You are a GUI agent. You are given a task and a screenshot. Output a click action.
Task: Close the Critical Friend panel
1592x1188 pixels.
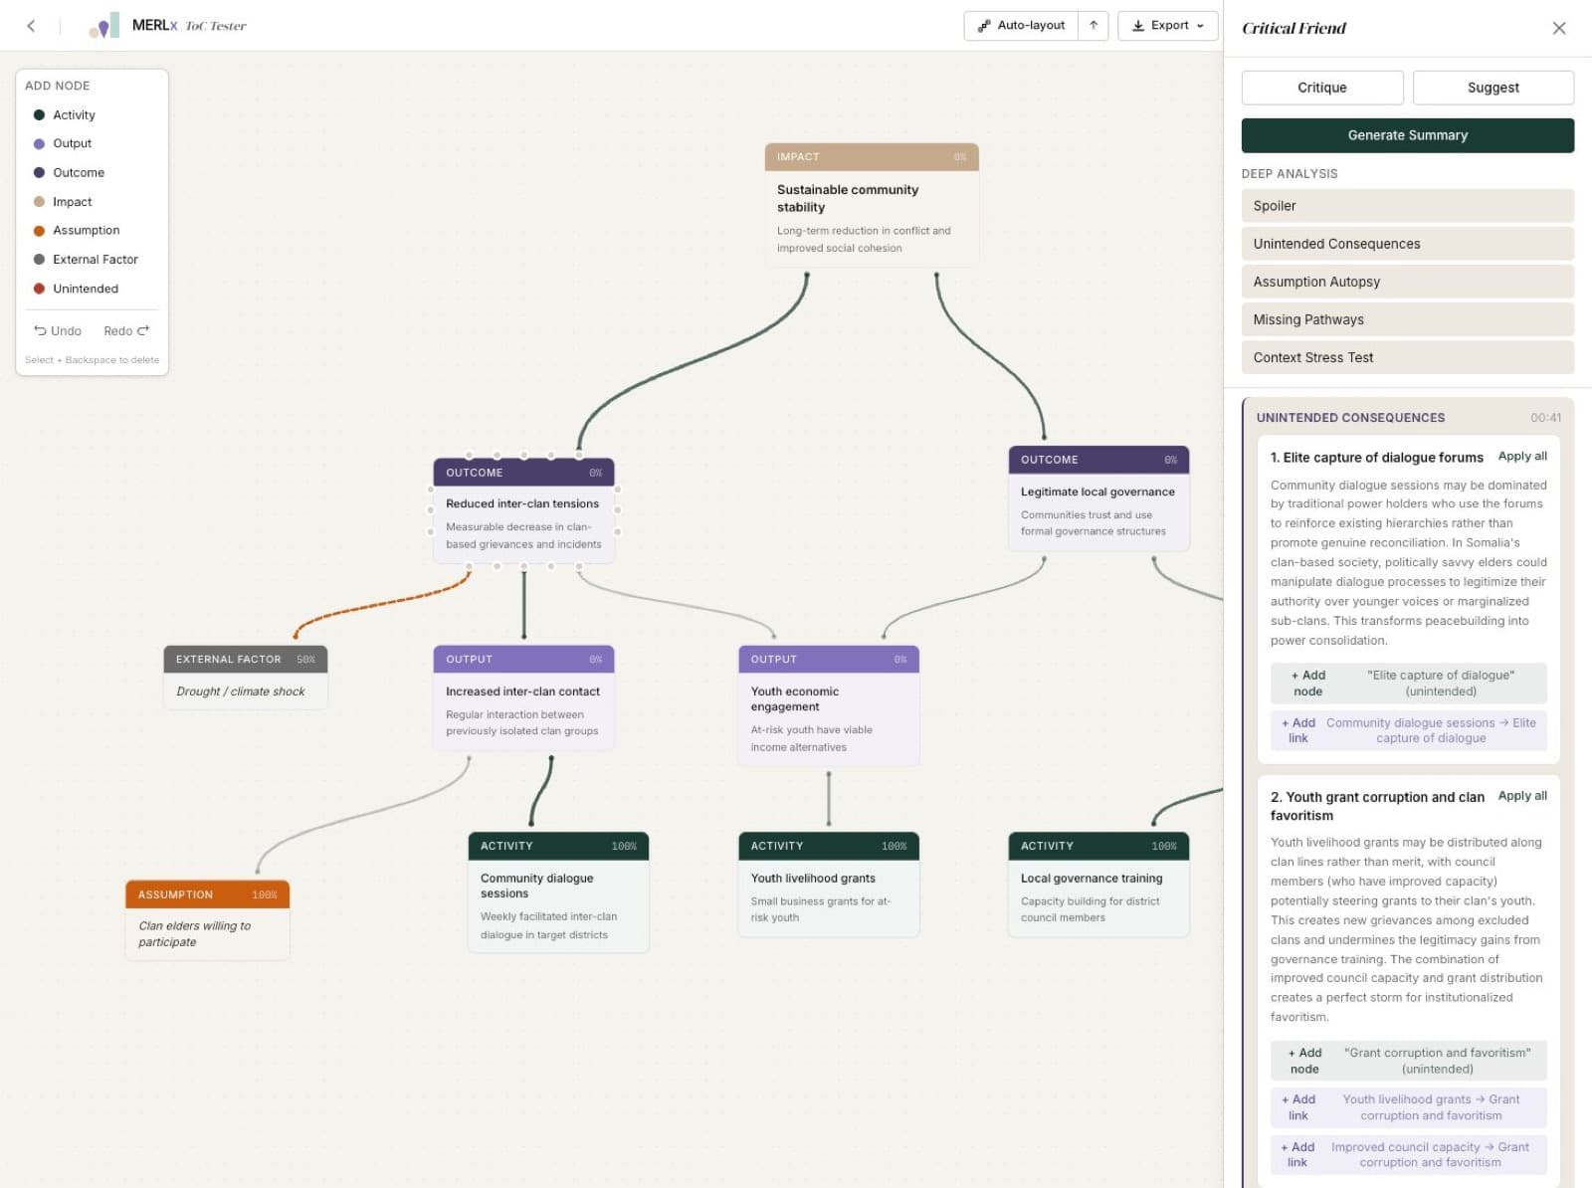(x=1558, y=28)
